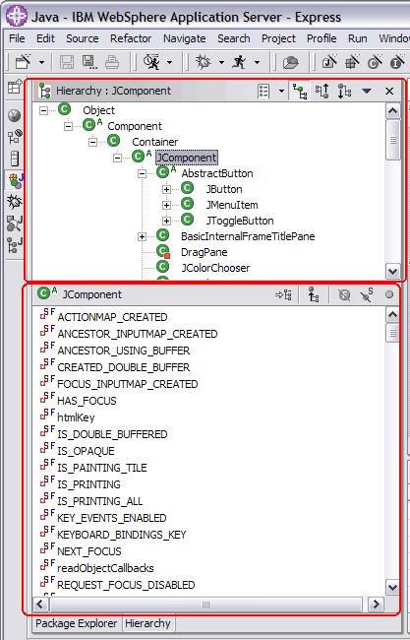Click the New Java Class toolbar icon
410x640 pixels.
[x=375, y=62]
